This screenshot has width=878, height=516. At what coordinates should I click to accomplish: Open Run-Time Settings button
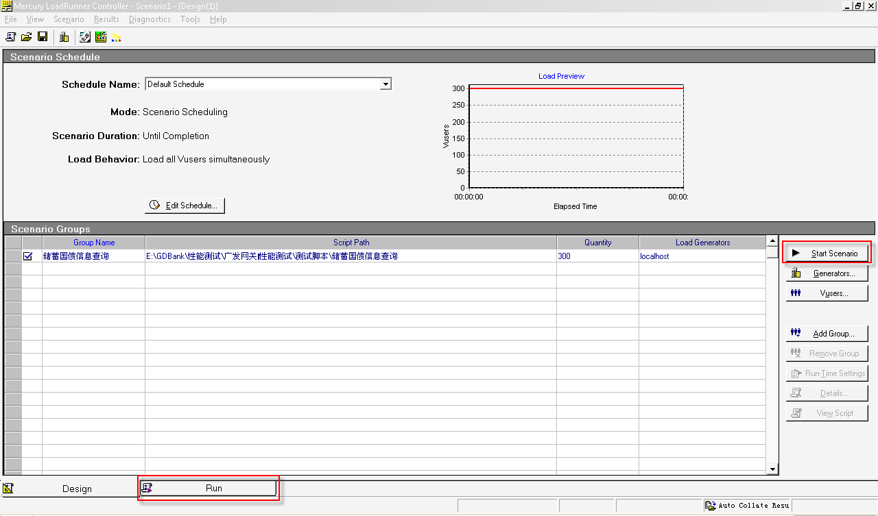coord(827,373)
